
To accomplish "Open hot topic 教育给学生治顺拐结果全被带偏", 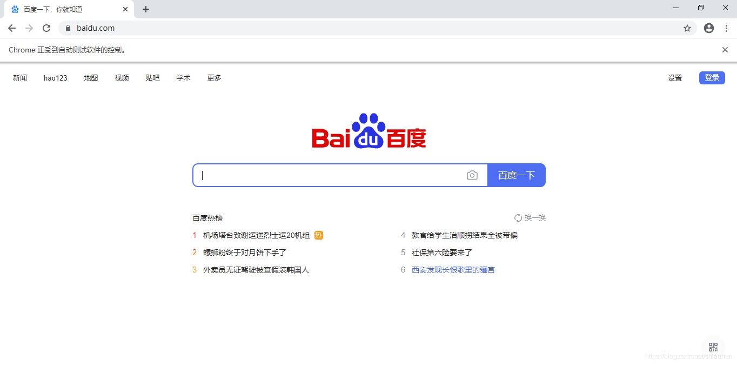I will 465,235.
